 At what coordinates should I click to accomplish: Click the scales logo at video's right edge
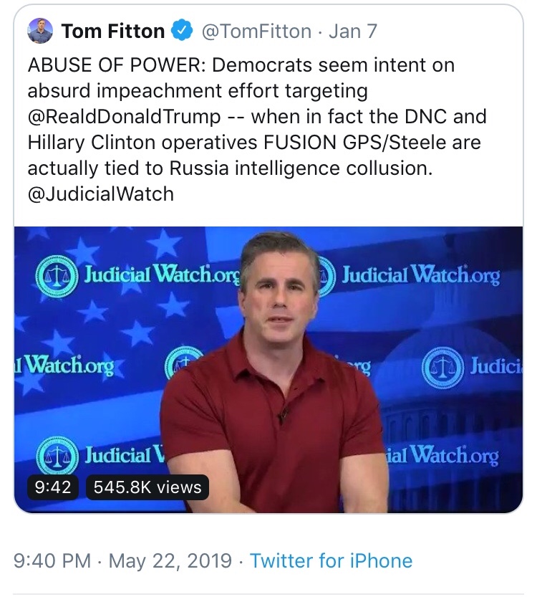440,366
